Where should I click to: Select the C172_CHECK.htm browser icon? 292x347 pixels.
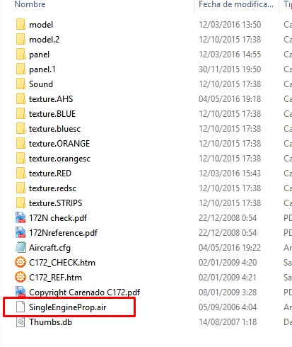pyautogui.click(x=21, y=262)
